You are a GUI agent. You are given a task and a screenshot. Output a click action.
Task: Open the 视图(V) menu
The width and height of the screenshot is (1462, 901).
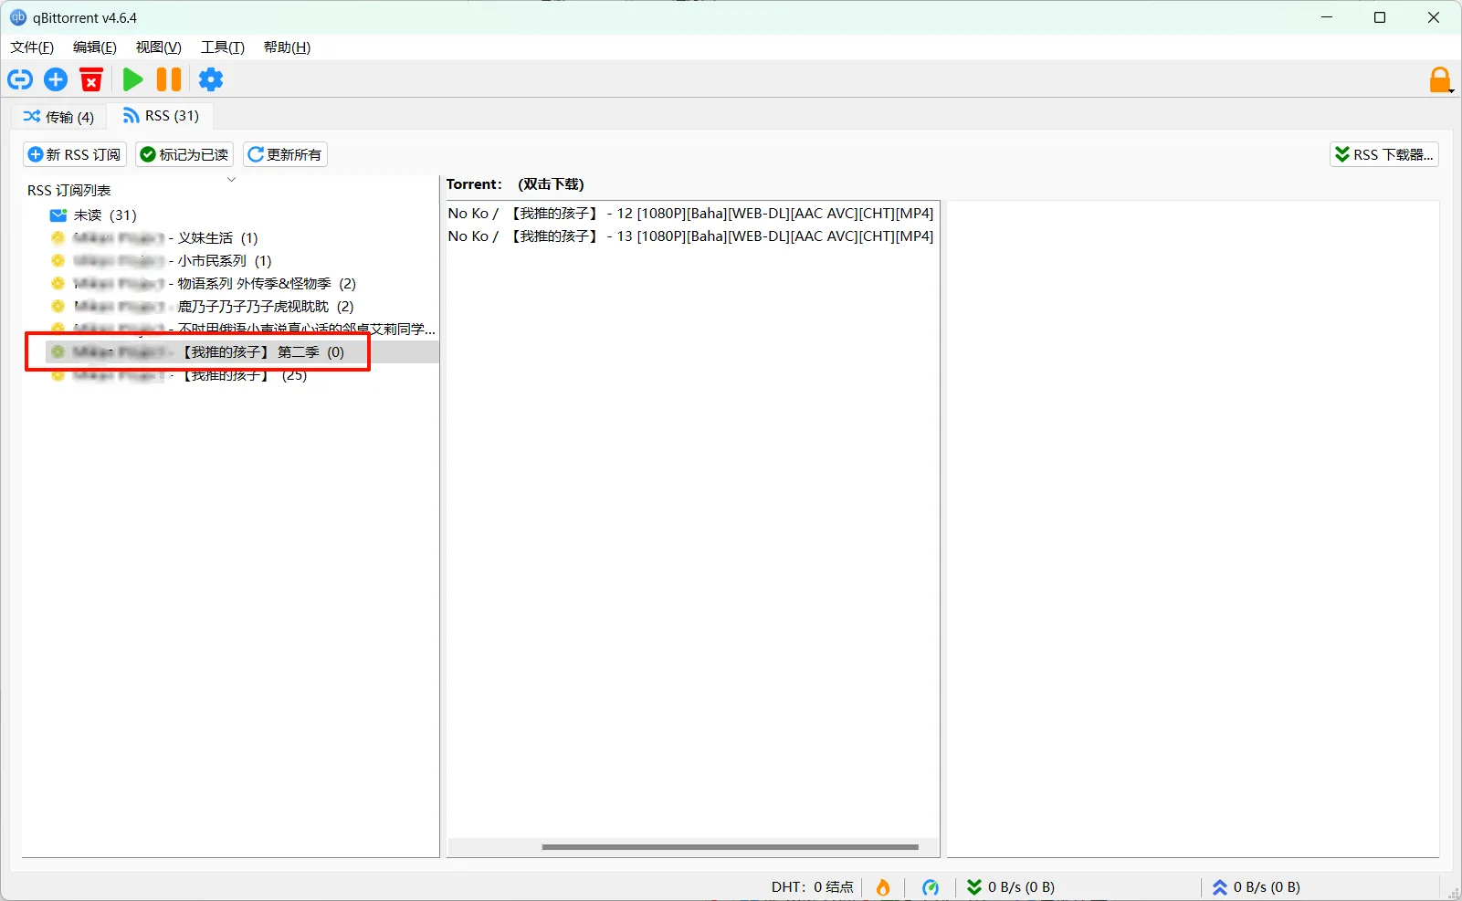pos(159,47)
